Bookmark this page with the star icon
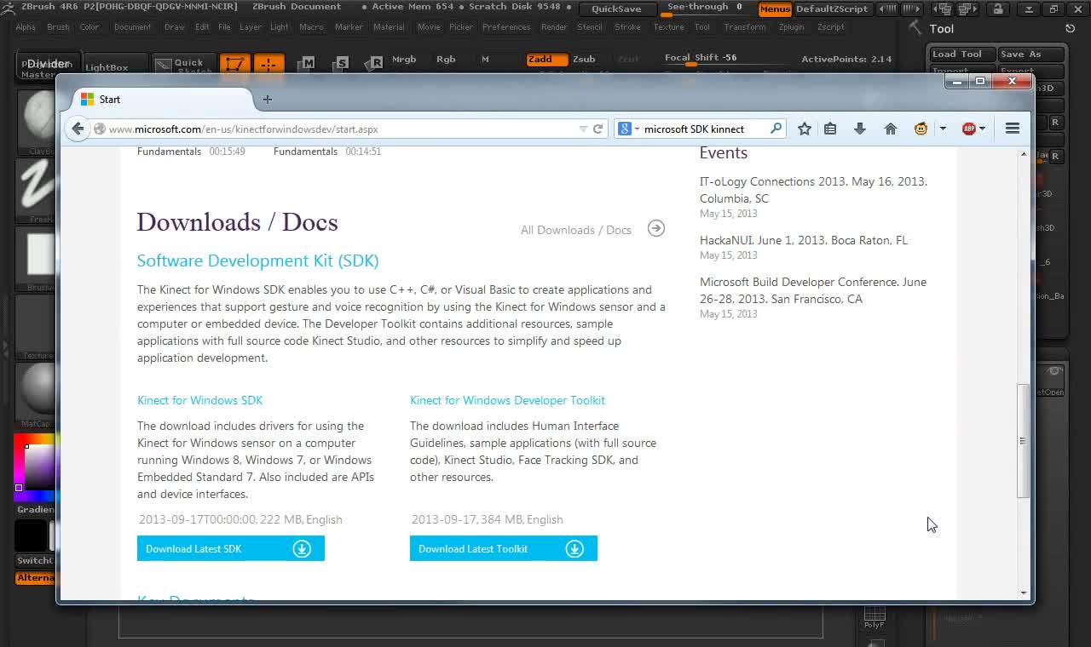Viewport: 1091px width, 647px height. 804,129
